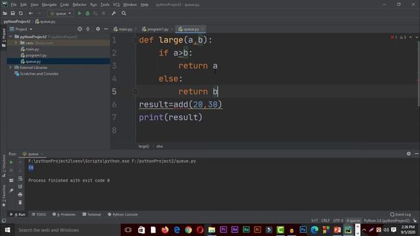
Task: Open the Tools menu
Action: coord(105,5)
